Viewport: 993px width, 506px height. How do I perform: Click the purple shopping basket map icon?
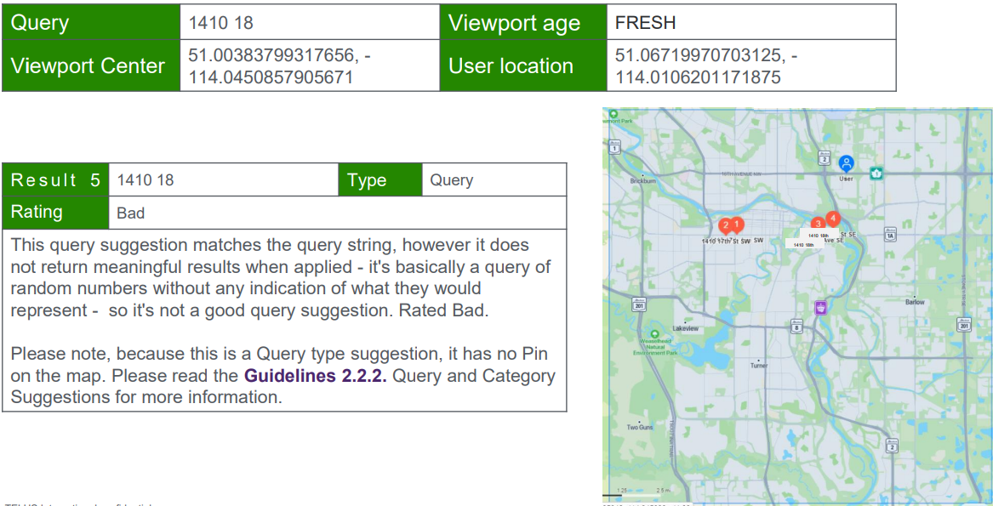[x=820, y=307]
